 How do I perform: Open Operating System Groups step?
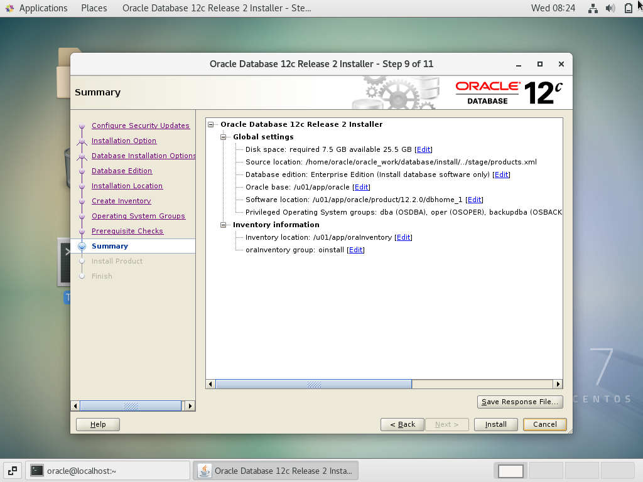(138, 216)
